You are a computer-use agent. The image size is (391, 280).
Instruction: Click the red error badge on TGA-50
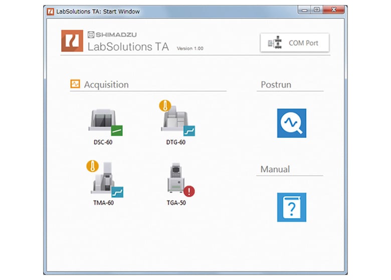click(189, 191)
